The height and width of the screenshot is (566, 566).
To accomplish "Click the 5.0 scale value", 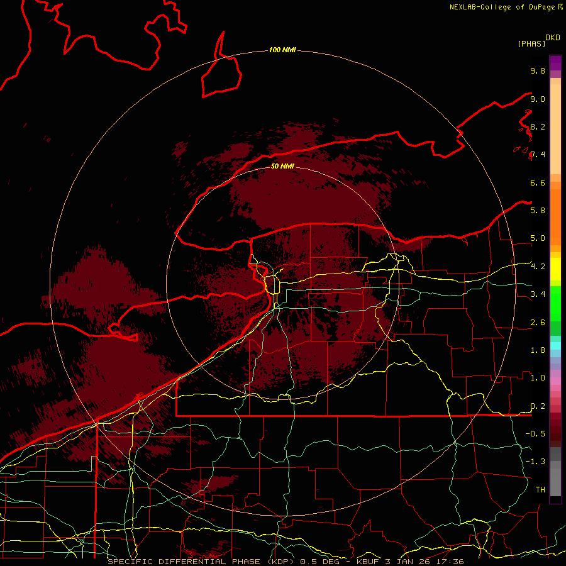I will 538,238.
